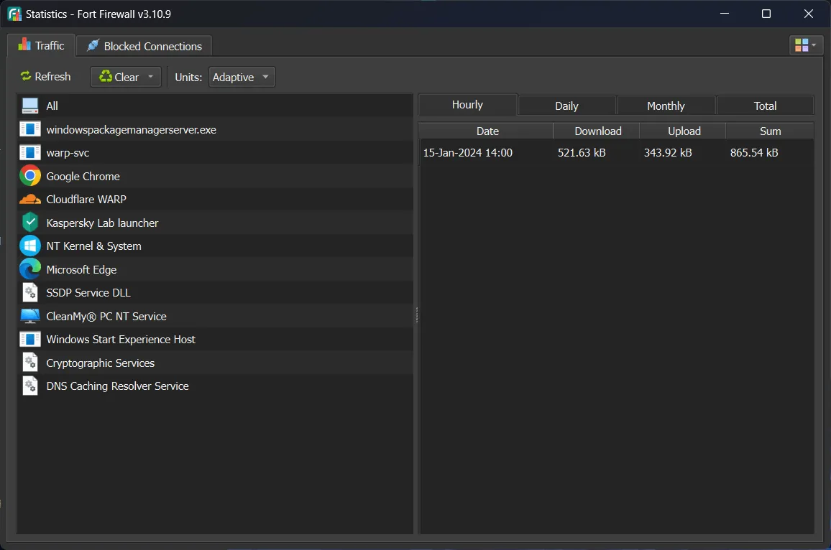831x550 pixels.
Task: Select the All row in app list
Action: pos(215,106)
